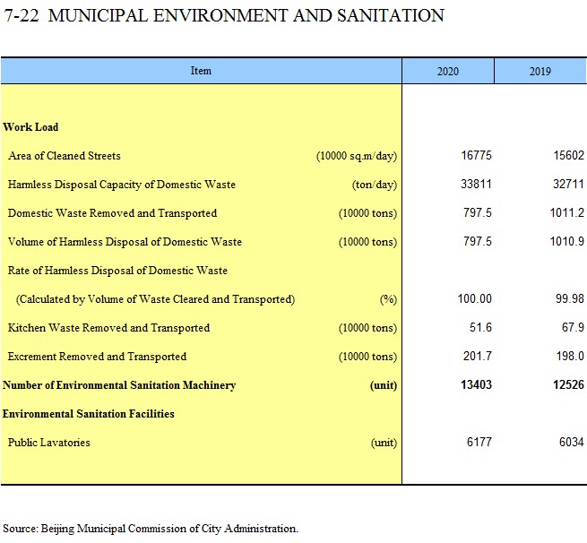Click the 'Item' column header
Screen dimensions: 587x543
tap(201, 71)
